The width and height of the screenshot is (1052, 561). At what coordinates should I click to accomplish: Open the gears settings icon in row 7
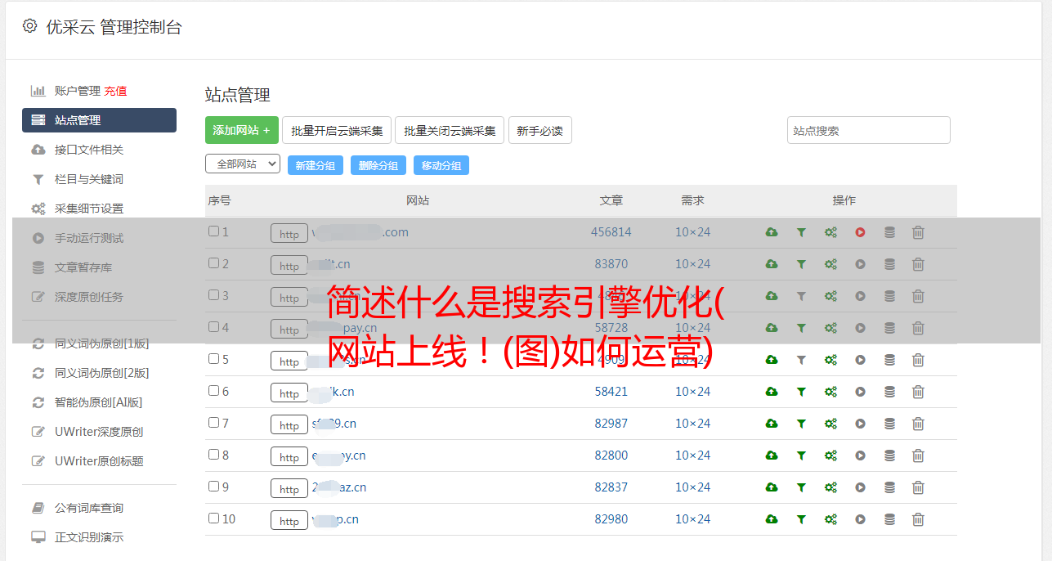click(x=830, y=424)
